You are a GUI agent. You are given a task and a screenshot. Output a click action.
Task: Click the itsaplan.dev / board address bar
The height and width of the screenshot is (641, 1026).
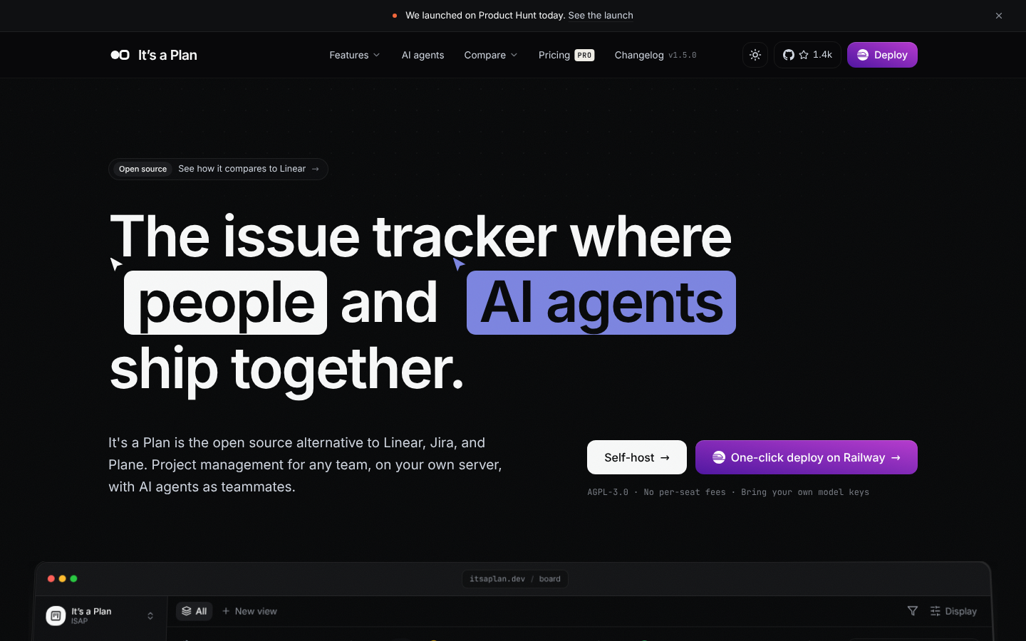click(x=514, y=579)
